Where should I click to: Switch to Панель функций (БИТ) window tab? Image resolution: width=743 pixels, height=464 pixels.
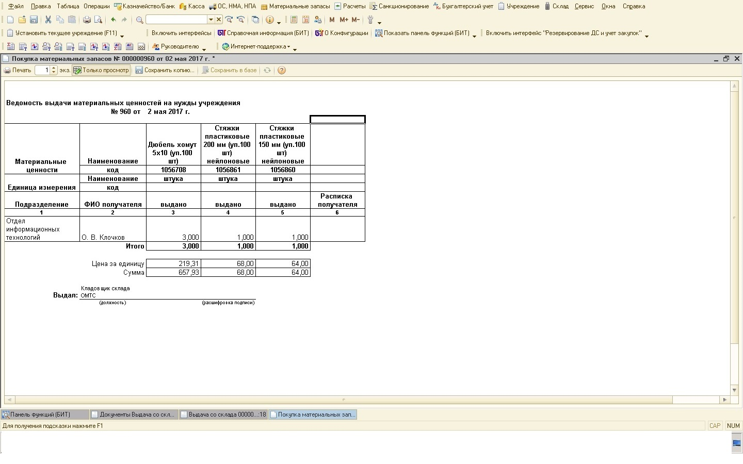[44, 415]
